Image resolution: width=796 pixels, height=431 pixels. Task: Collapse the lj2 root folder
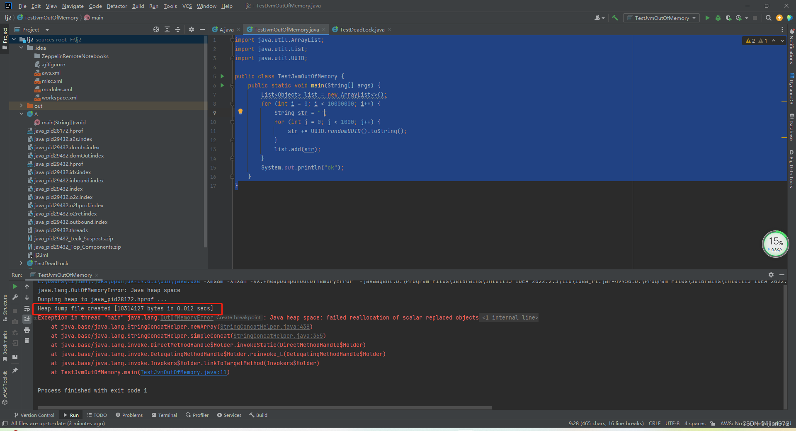tap(14, 39)
